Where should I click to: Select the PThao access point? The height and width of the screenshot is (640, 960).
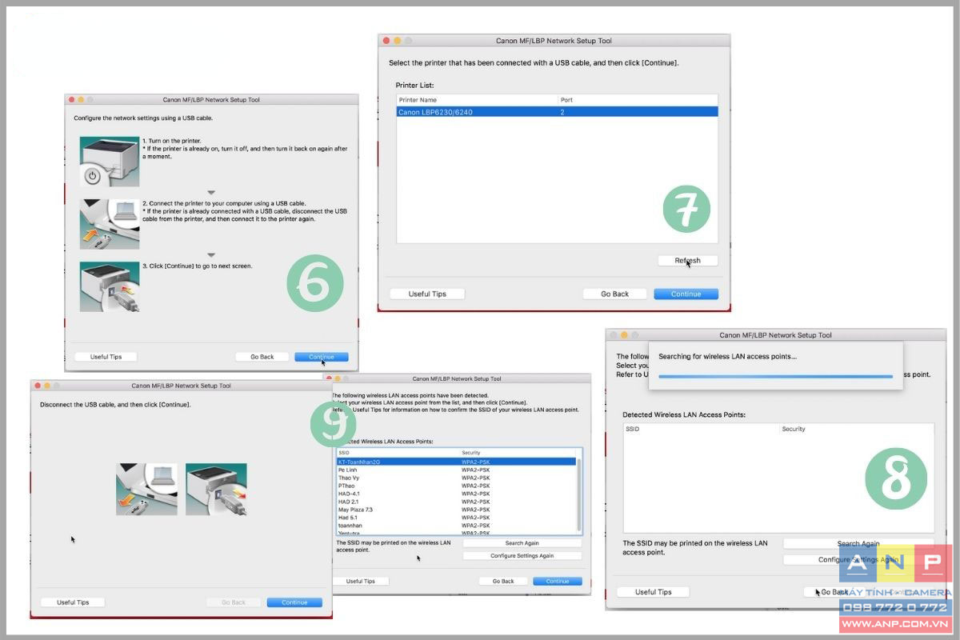point(456,486)
